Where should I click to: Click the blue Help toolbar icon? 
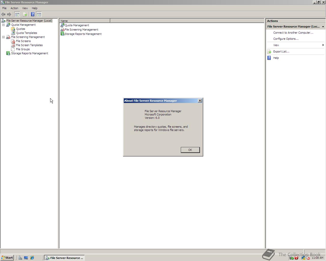(33, 14)
